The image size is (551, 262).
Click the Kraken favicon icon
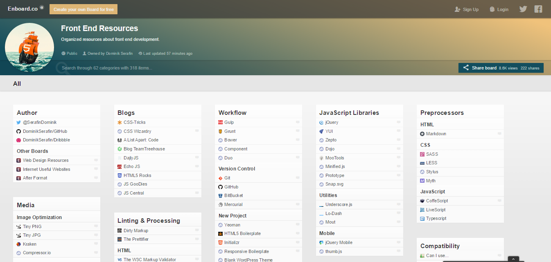(18, 244)
